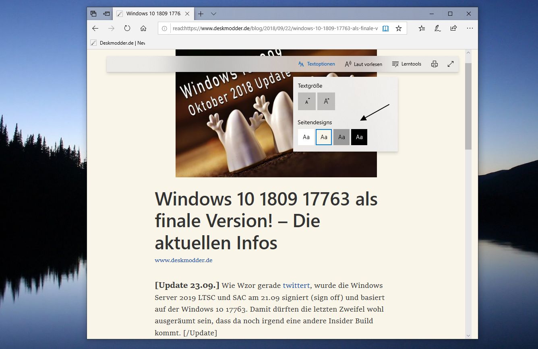Choose the white page theme swatch
Image resolution: width=538 pixels, height=349 pixels.
click(306, 137)
